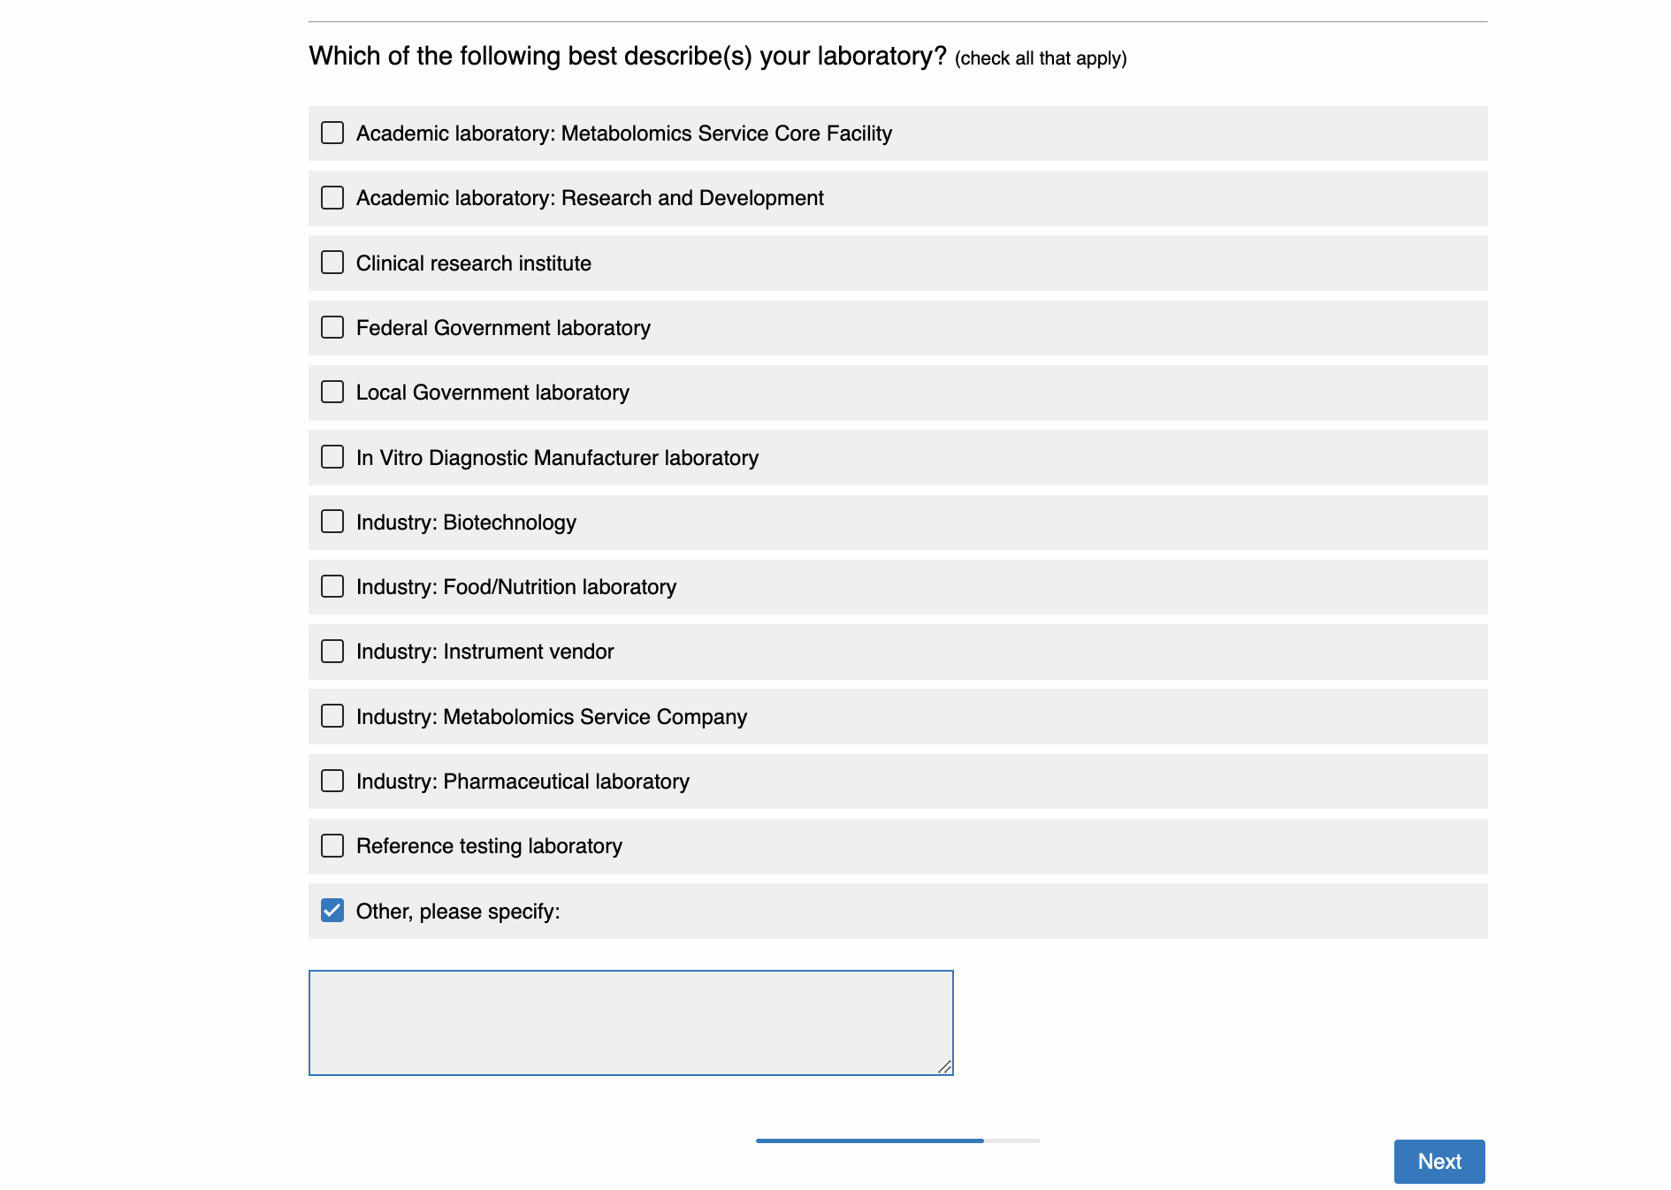Screen dimensions: 1671x1190
Task: Check Industry: Pharmaceutical laboratory option
Action: tap(332, 781)
